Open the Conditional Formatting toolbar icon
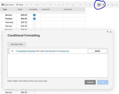This screenshot has width=119, height=94. (99, 5)
